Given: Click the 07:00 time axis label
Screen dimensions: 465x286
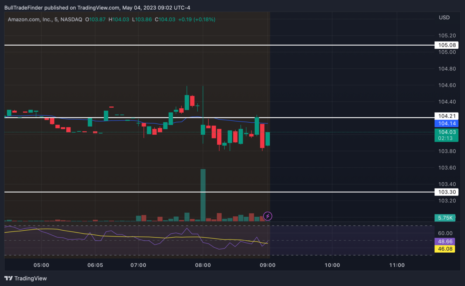Looking at the screenshot, I should [x=138, y=265].
